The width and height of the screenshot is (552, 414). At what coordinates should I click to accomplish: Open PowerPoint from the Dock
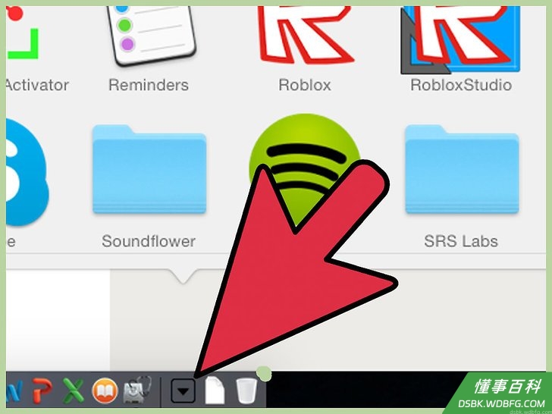pos(42,390)
